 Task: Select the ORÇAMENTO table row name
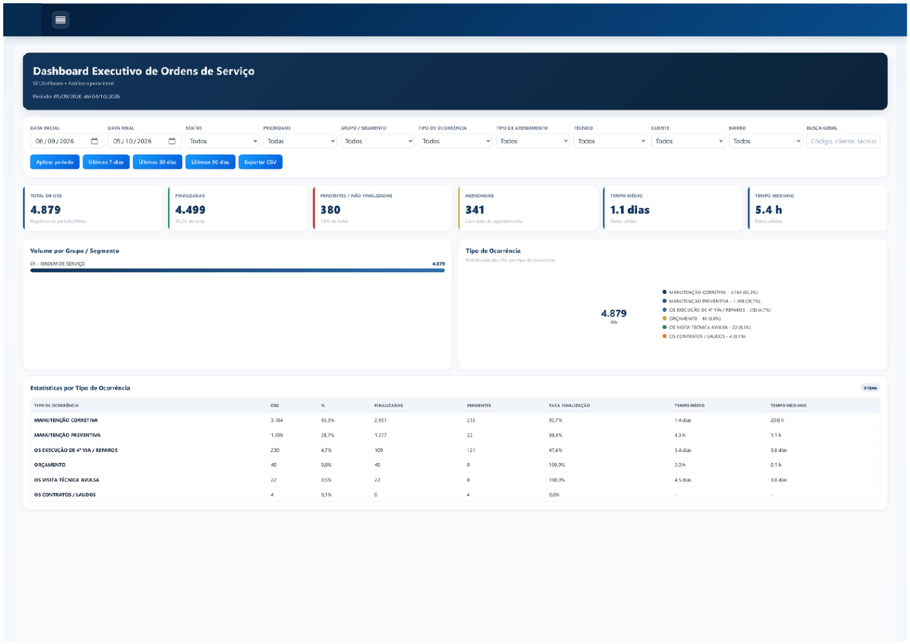coord(50,465)
